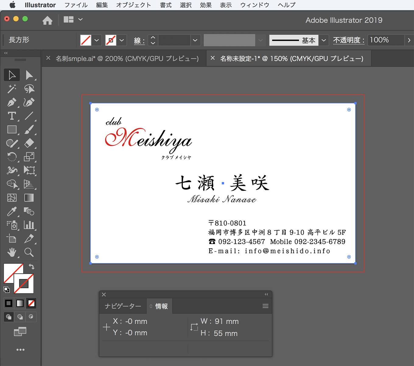This screenshot has height=366, width=414.
Task: Select the Type tool
Action: point(12,116)
